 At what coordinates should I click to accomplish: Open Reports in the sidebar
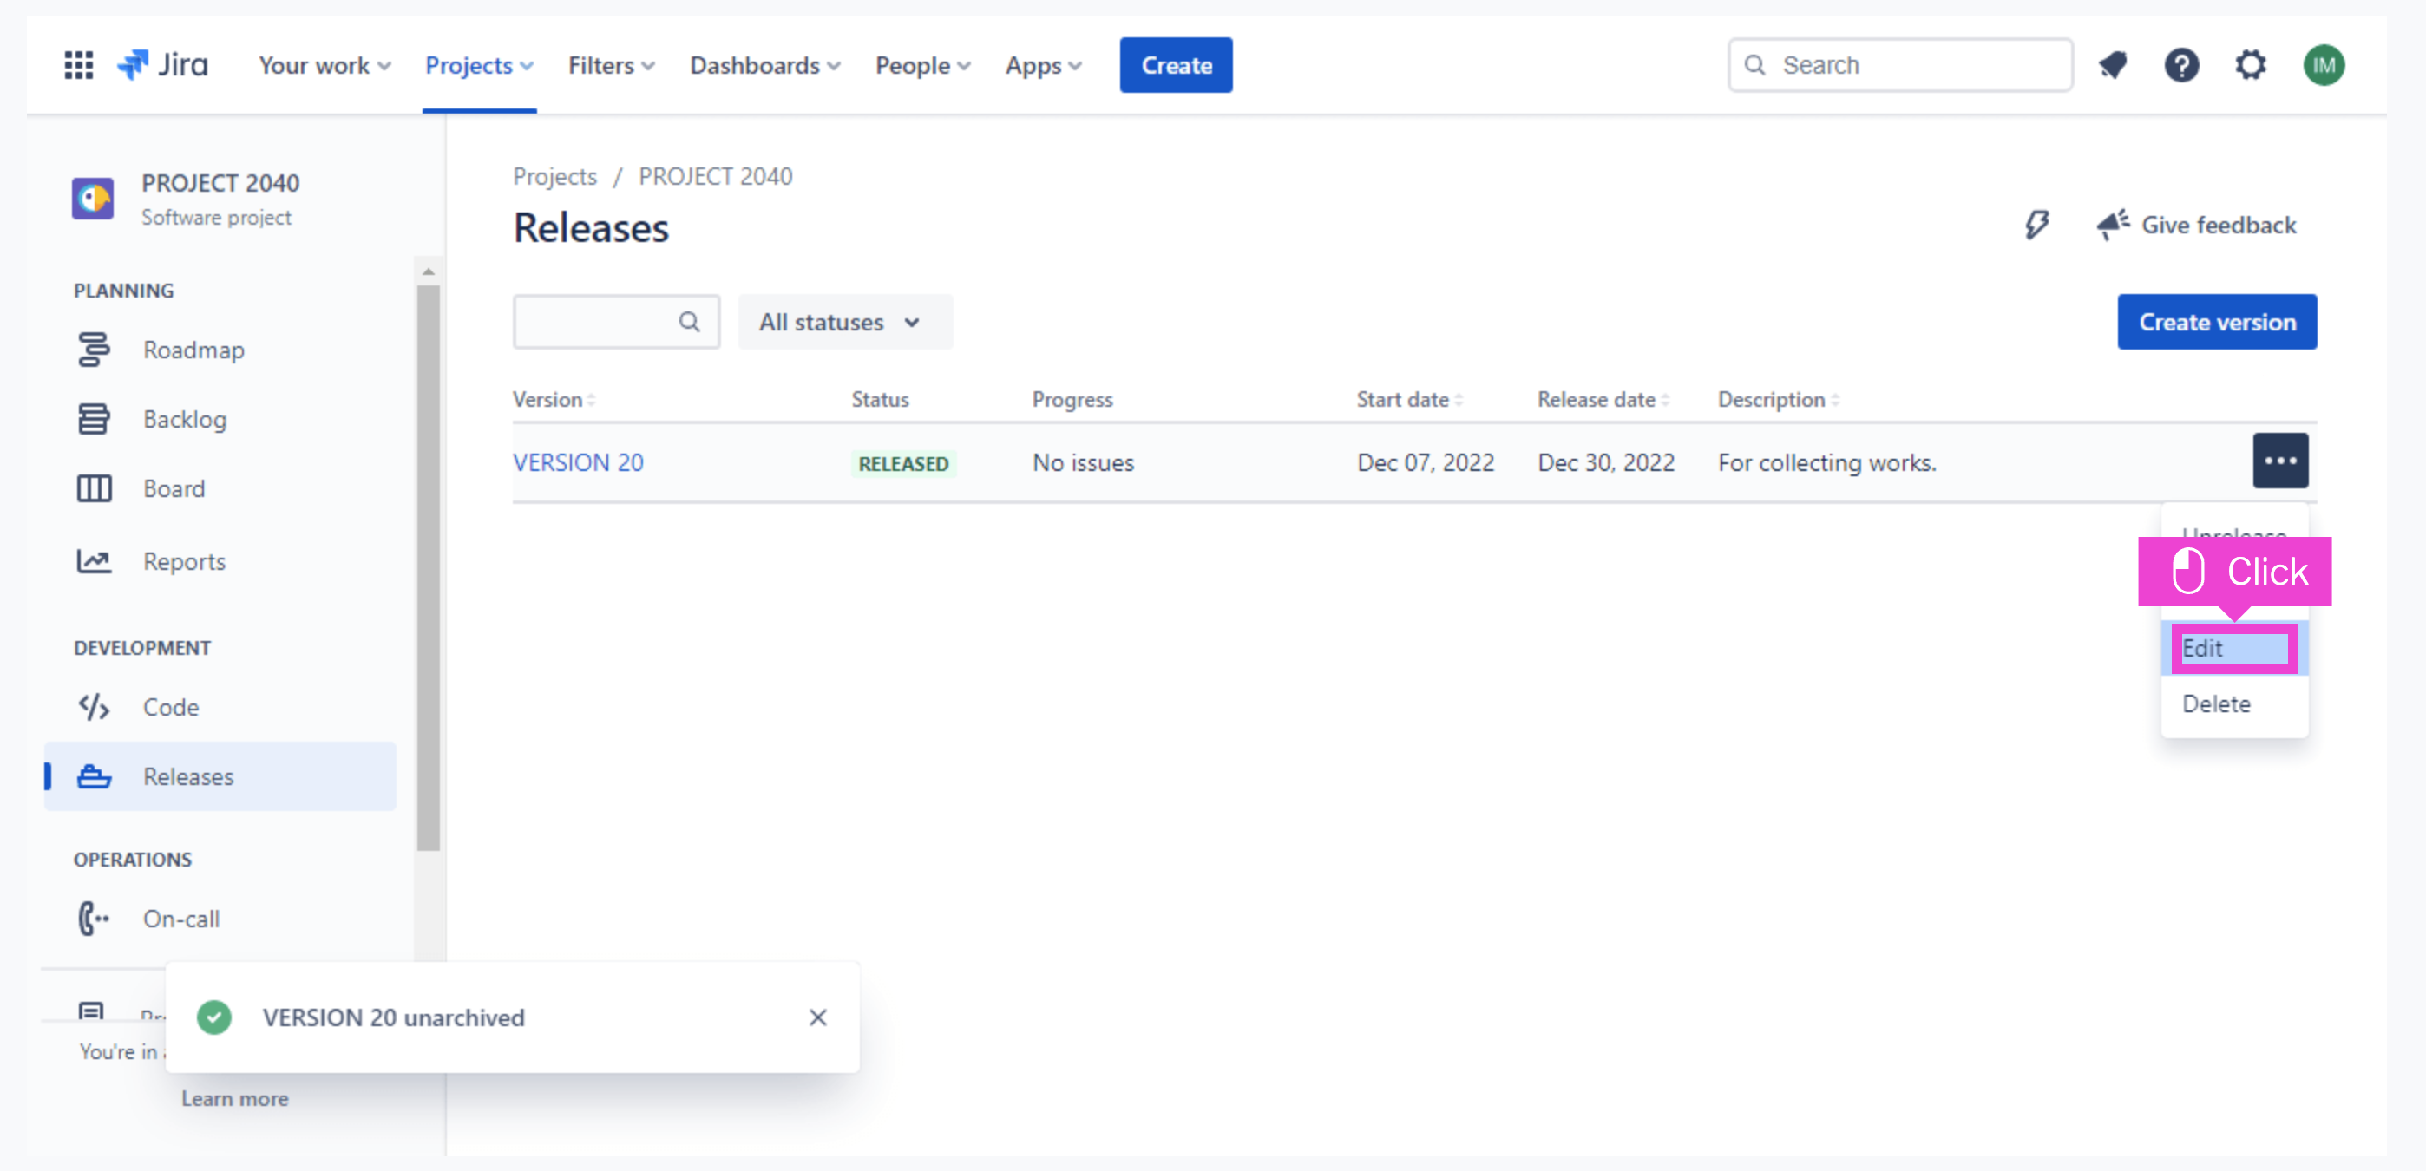(220, 561)
